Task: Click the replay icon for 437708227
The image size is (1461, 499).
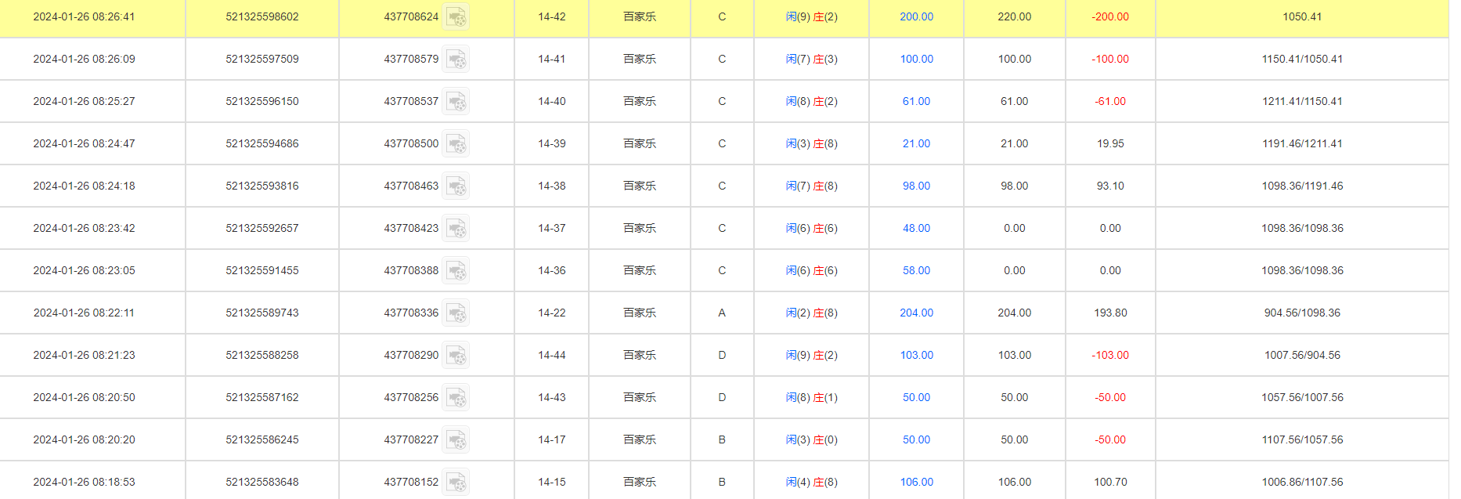Action: click(x=456, y=439)
